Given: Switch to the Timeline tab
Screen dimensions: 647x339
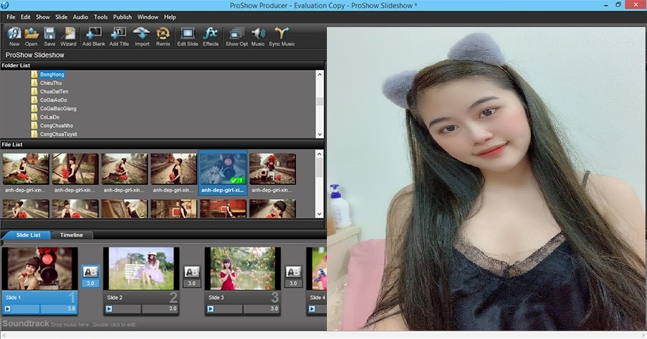Looking at the screenshot, I should pos(72,235).
